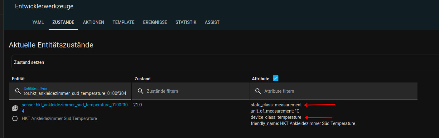This screenshot has height=138, width=439.
Task: Click the magnifier icon in Attribute filtern
Action: 258,91
